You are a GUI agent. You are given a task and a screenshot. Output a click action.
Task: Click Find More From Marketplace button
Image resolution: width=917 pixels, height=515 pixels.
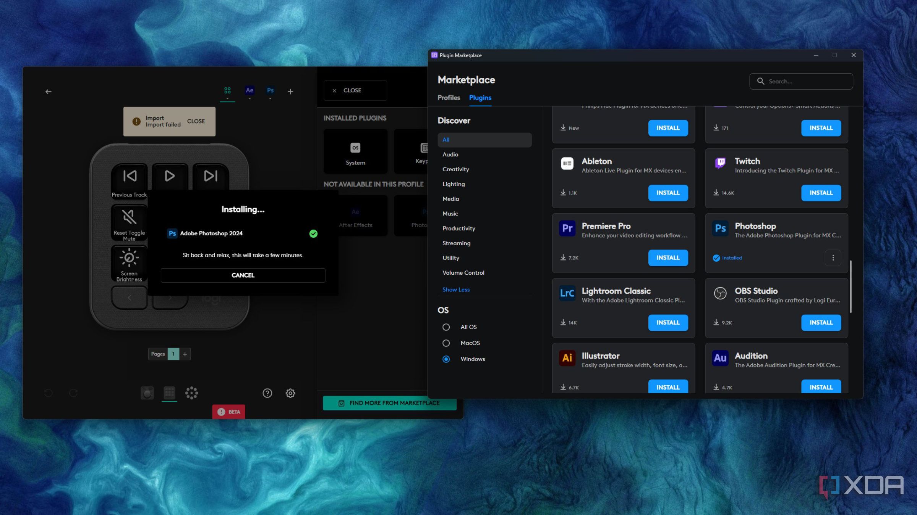point(390,403)
